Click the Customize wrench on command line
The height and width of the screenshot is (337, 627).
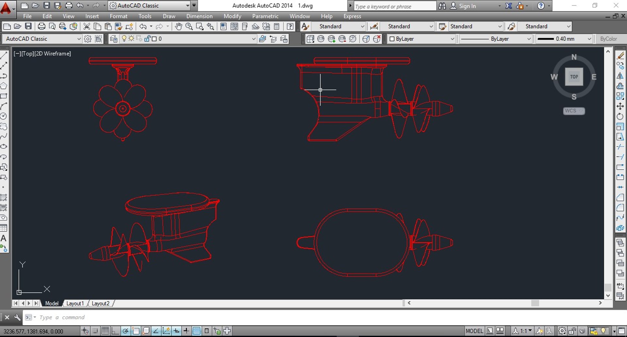pos(17,317)
